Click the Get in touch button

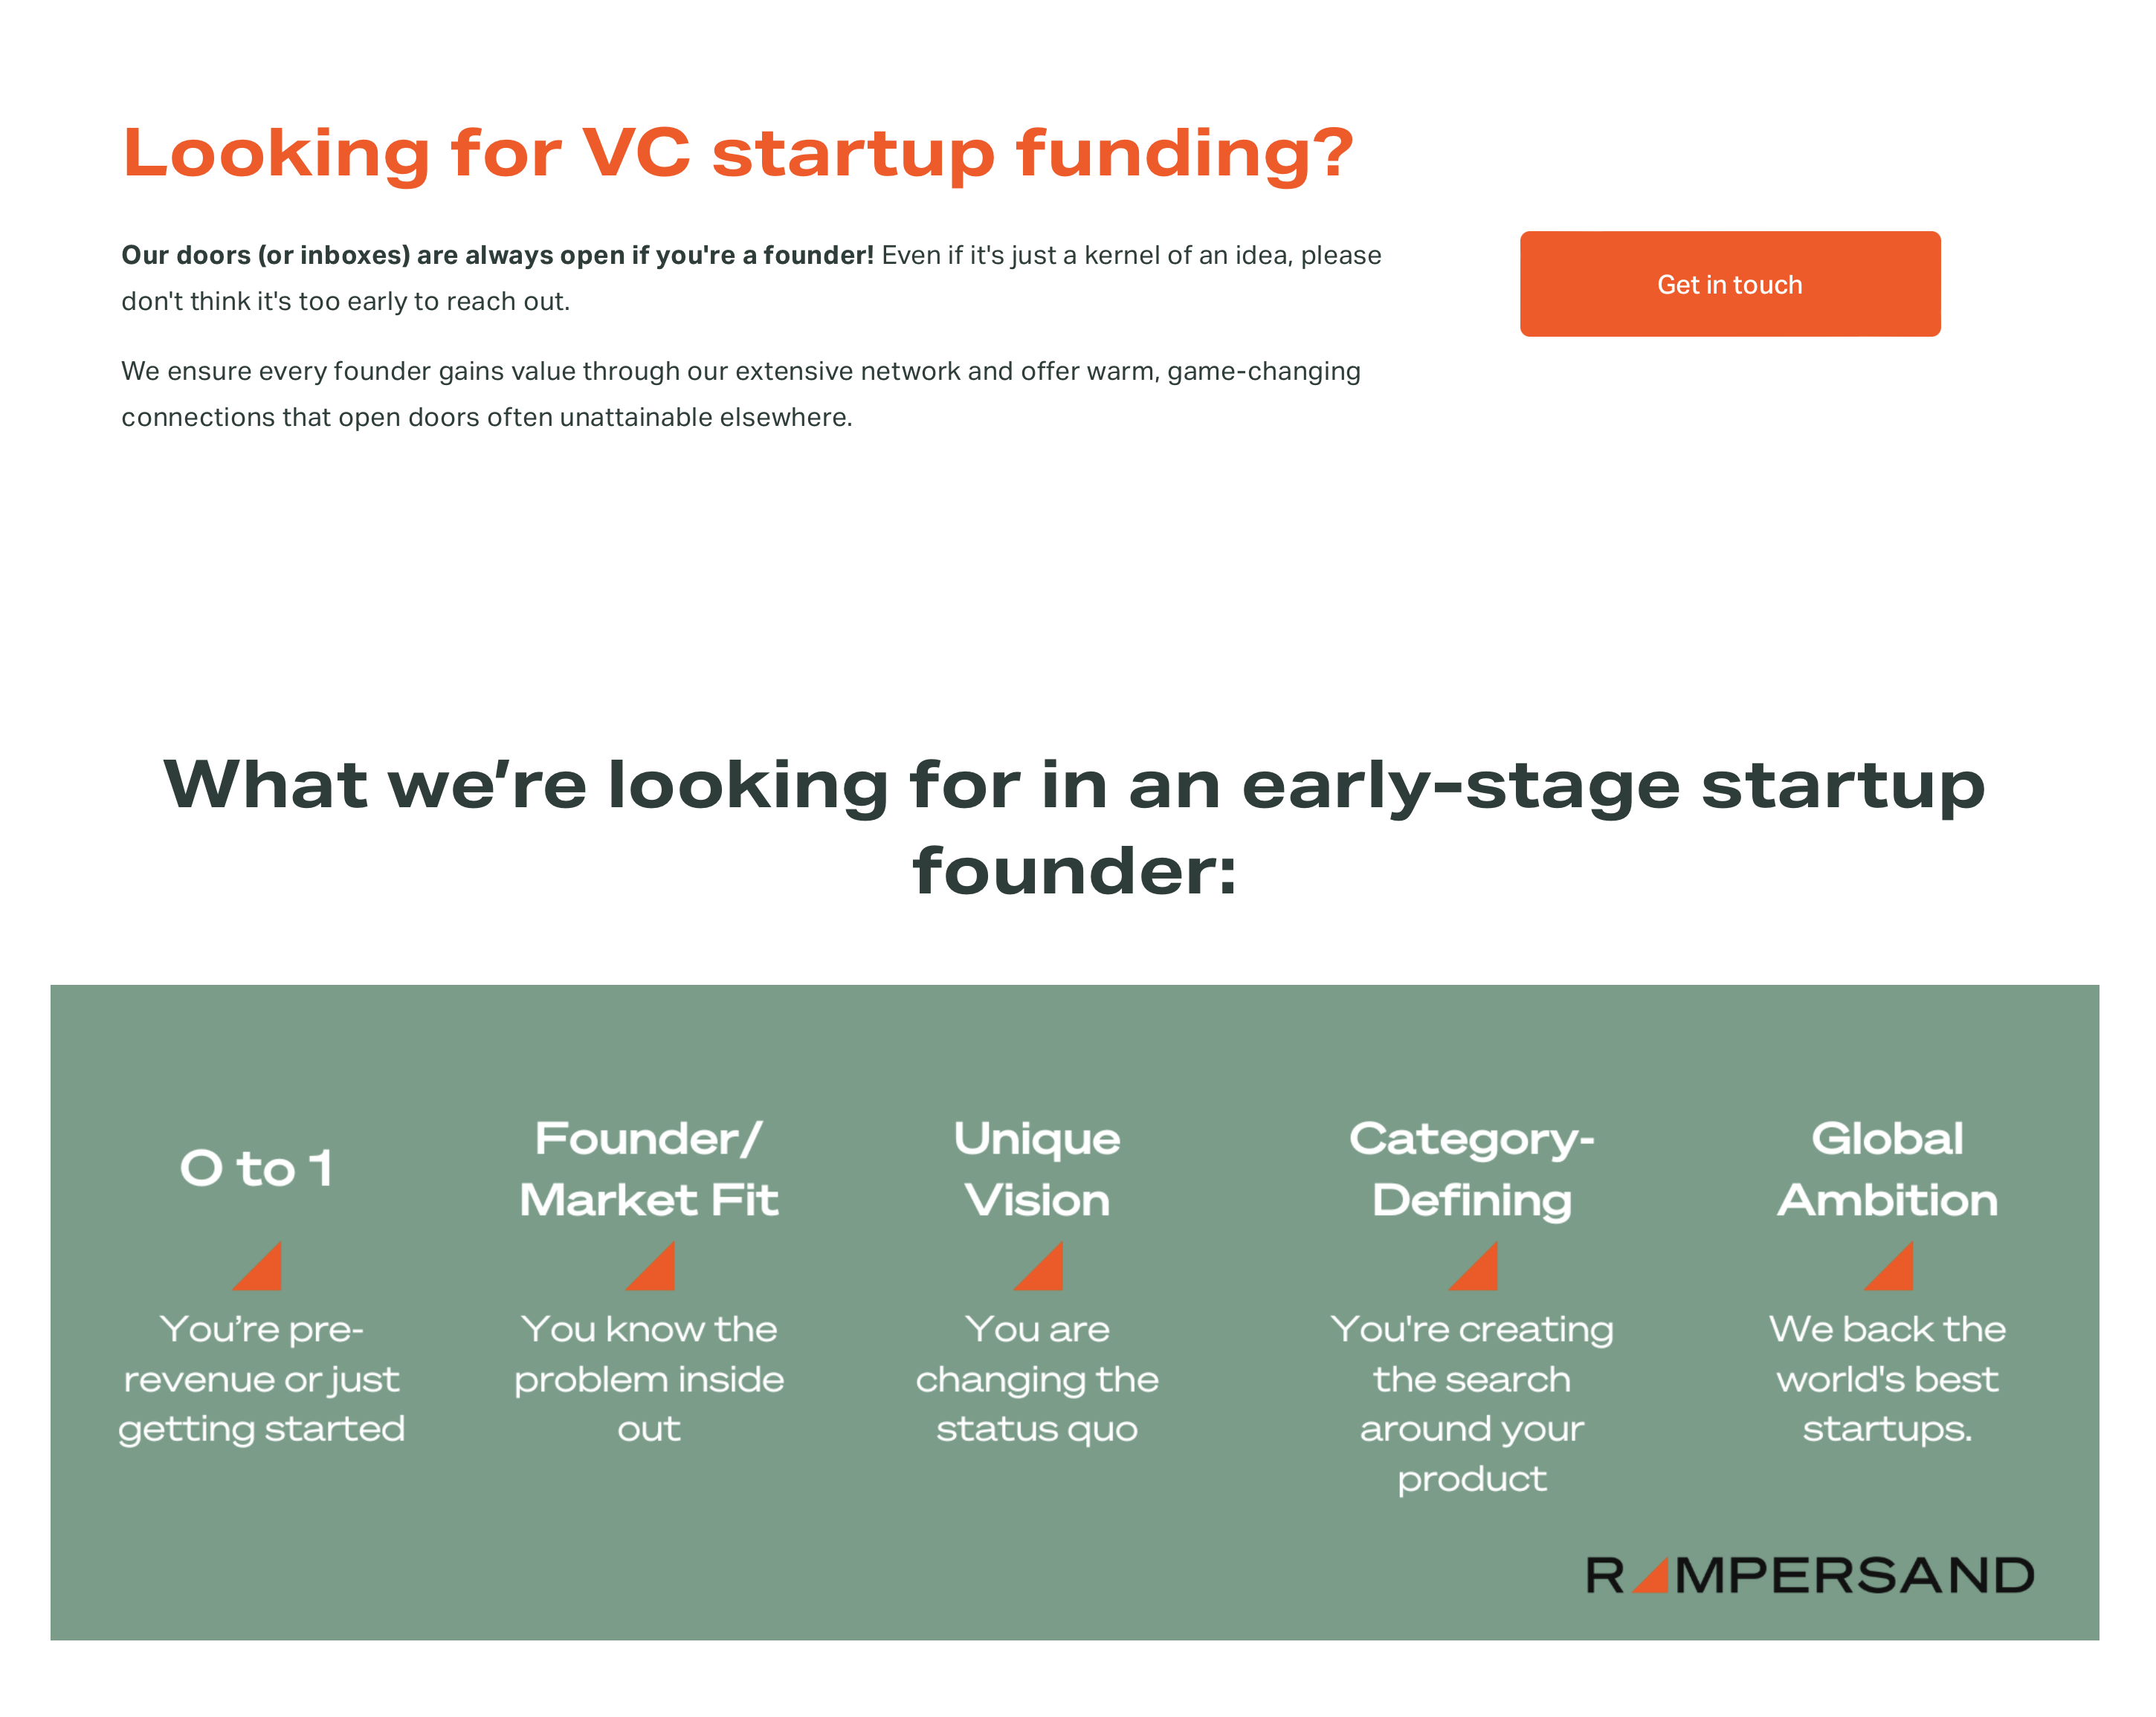pos(1729,284)
